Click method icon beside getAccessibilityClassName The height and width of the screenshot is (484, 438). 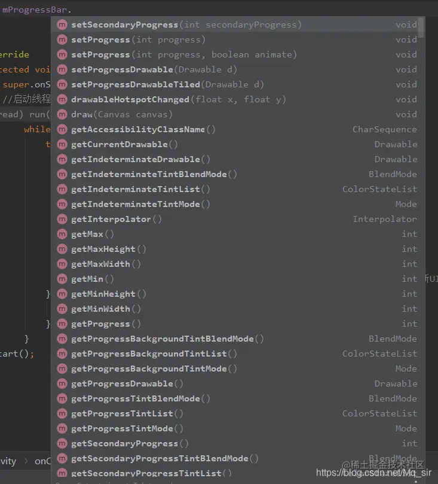pyautogui.click(x=62, y=129)
